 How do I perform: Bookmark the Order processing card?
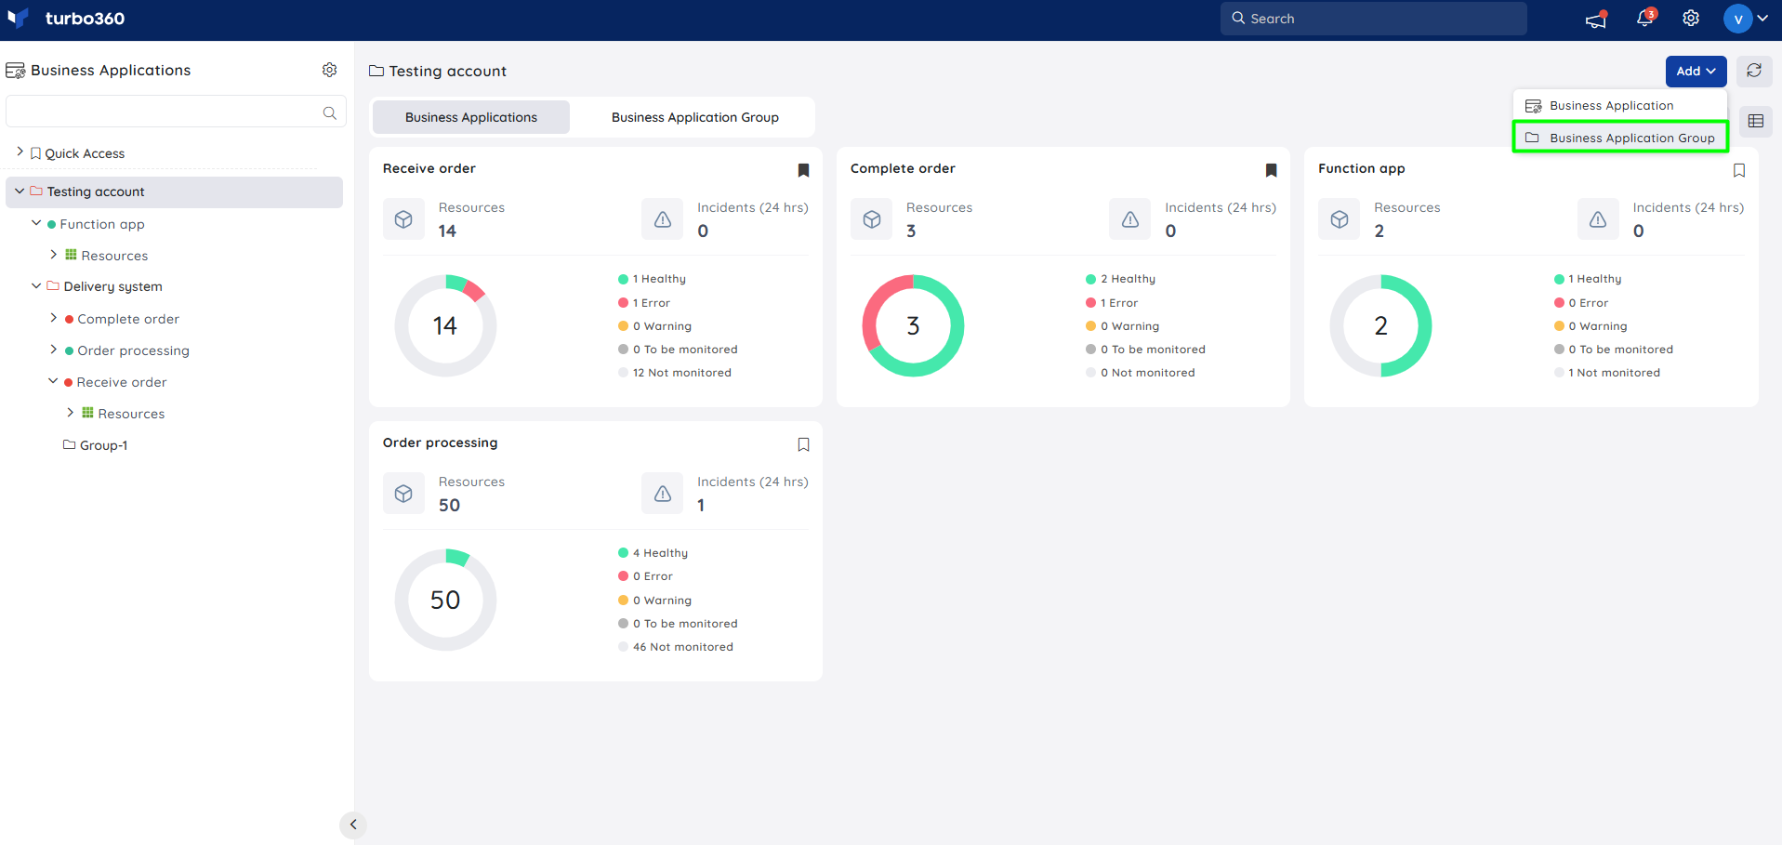coord(803,444)
